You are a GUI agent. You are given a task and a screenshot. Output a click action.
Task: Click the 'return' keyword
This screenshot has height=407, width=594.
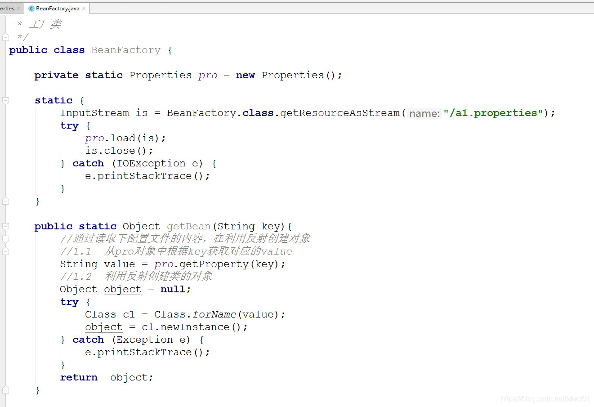pos(79,377)
